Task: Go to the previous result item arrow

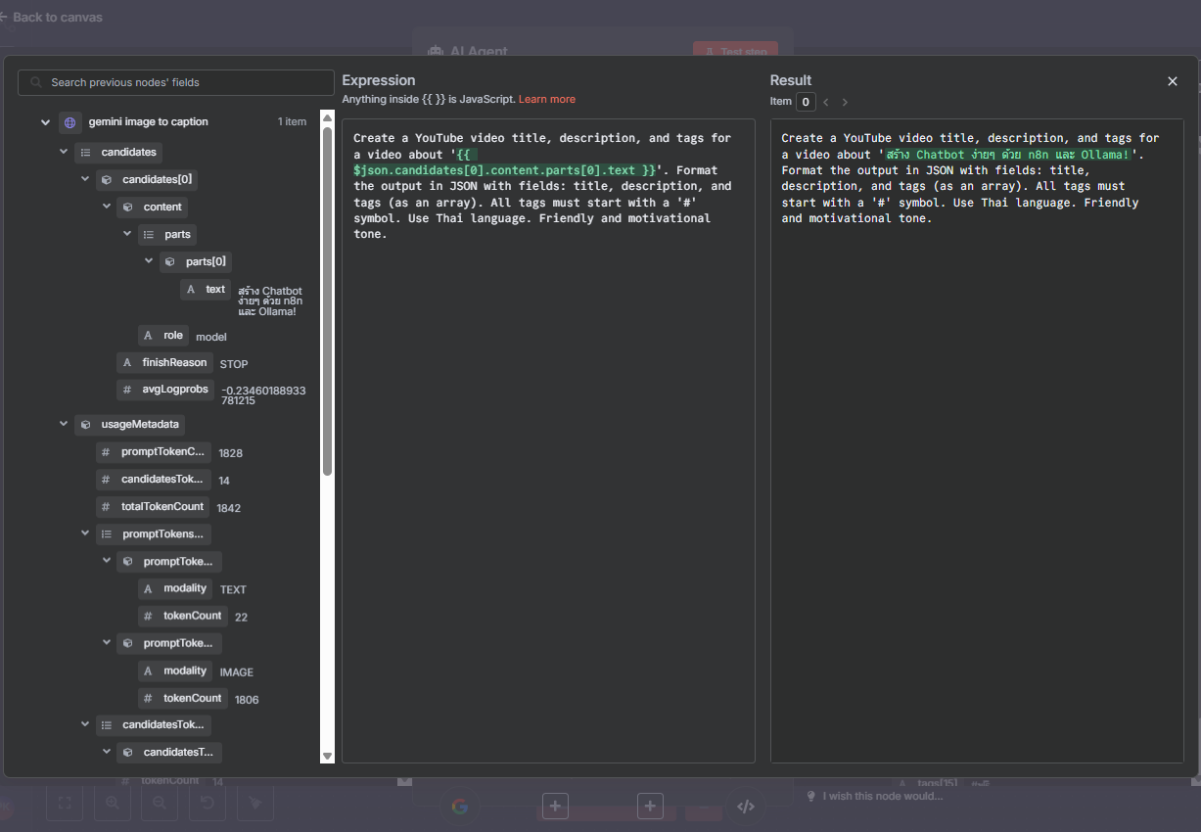Action: 825,102
